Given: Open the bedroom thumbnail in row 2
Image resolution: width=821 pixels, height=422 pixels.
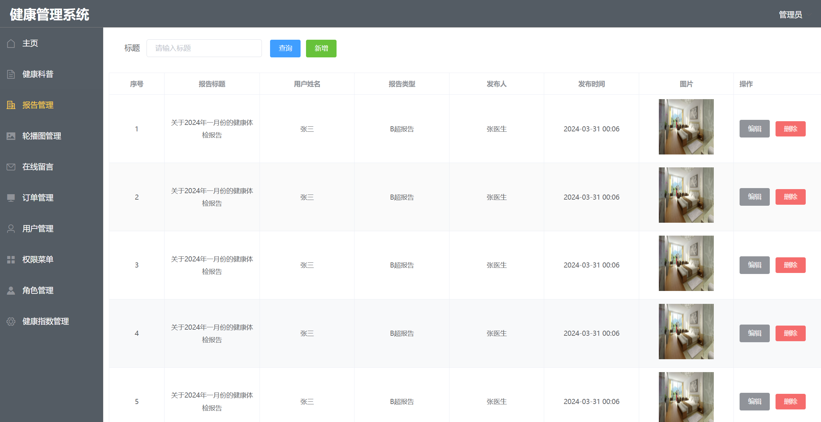Looking at the screenshot, I should (686, 195).
